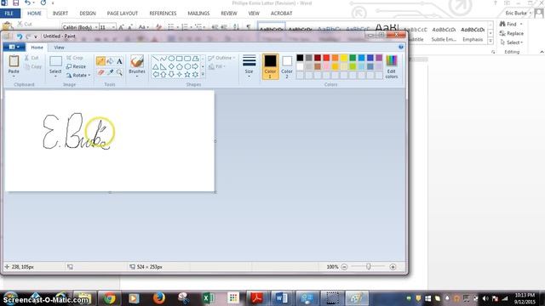Open the Word REVIEW tab
Image resolution: width=545 pixels, height=306 pixels.
[x=229, y=14]
